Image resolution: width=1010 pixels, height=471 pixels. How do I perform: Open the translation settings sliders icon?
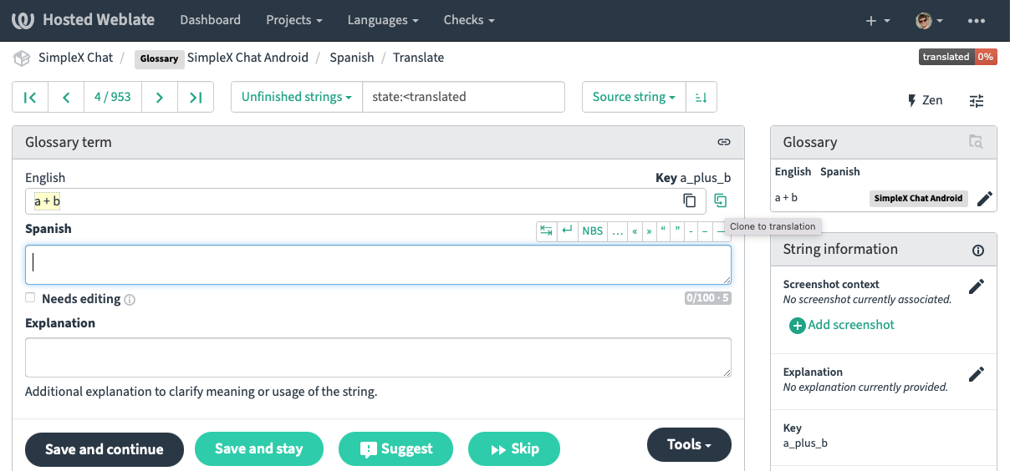977,101
